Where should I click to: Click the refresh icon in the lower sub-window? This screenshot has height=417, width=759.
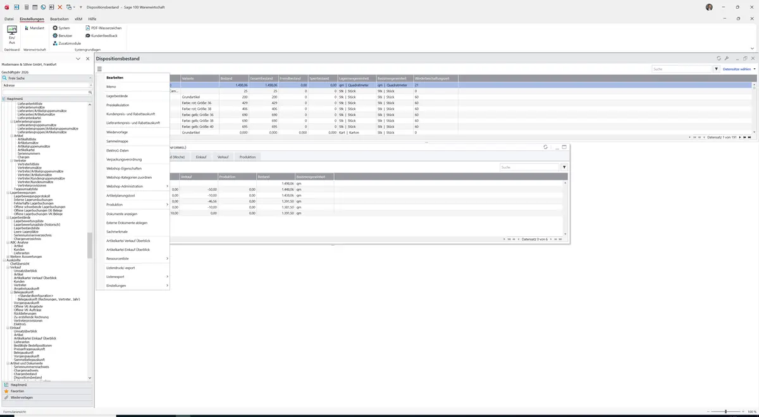coord(545,147)
